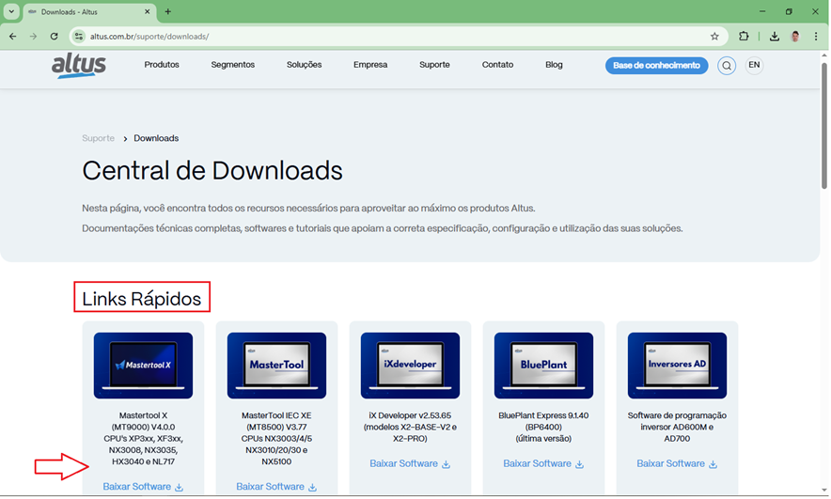Download Mastertool X via Baixar Software
The height and width of the screenshot is (499, 831).
(x=143, y=487)
